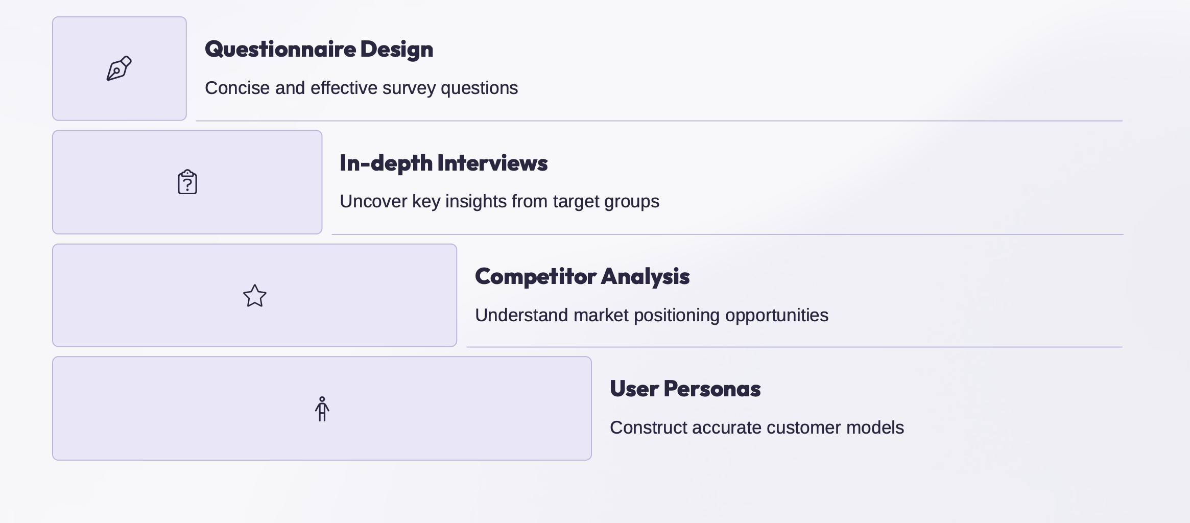Click the star outline icon
This screenshot has width=1190, height=523.
click(255, 296)
